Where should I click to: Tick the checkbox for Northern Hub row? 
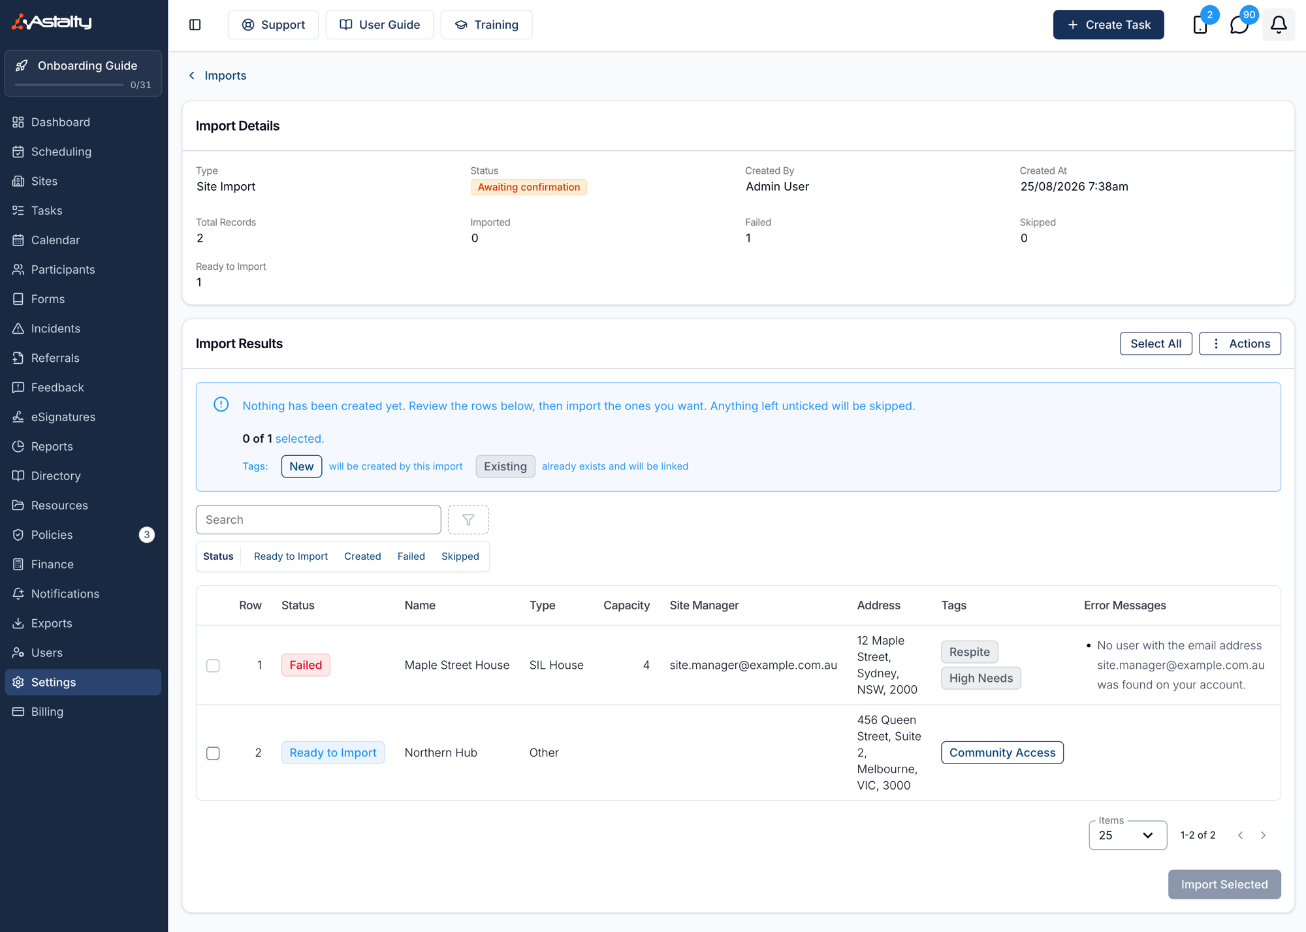pyautogui.click(x=213, y=753)
